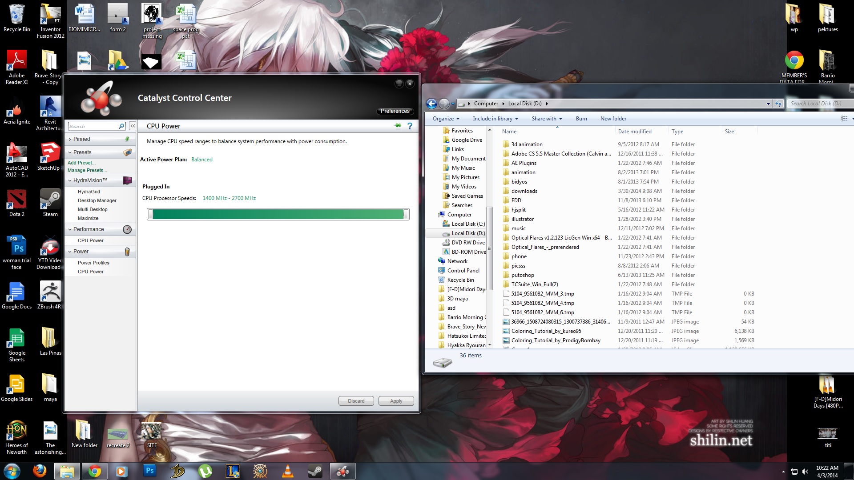The width and height of the screenshot is (854, 480).
Task: Open the Share with dropdown
Action: [547, 119]
